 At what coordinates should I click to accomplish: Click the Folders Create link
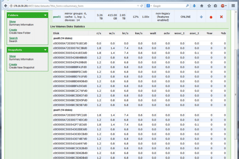pos(13,30)
